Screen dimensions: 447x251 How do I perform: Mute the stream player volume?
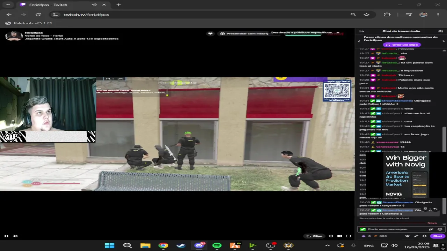(15, 236)
